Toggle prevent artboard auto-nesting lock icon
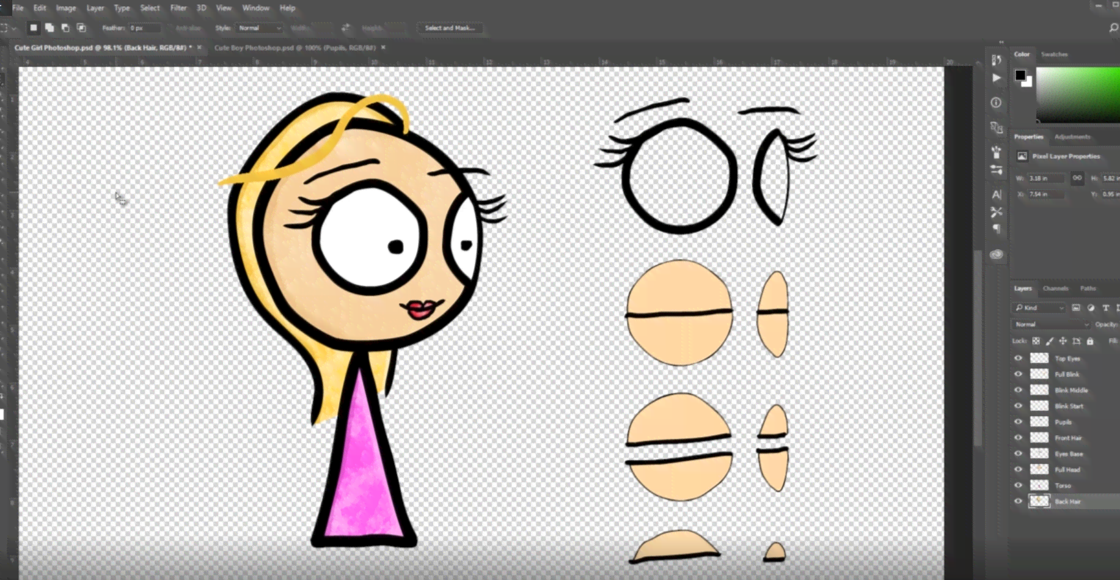This screenshot has width=1120, height=580. (x=1077, y=341)
